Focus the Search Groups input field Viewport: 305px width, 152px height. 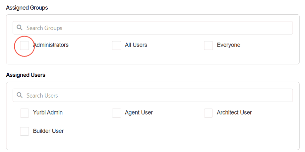[156, 28]
